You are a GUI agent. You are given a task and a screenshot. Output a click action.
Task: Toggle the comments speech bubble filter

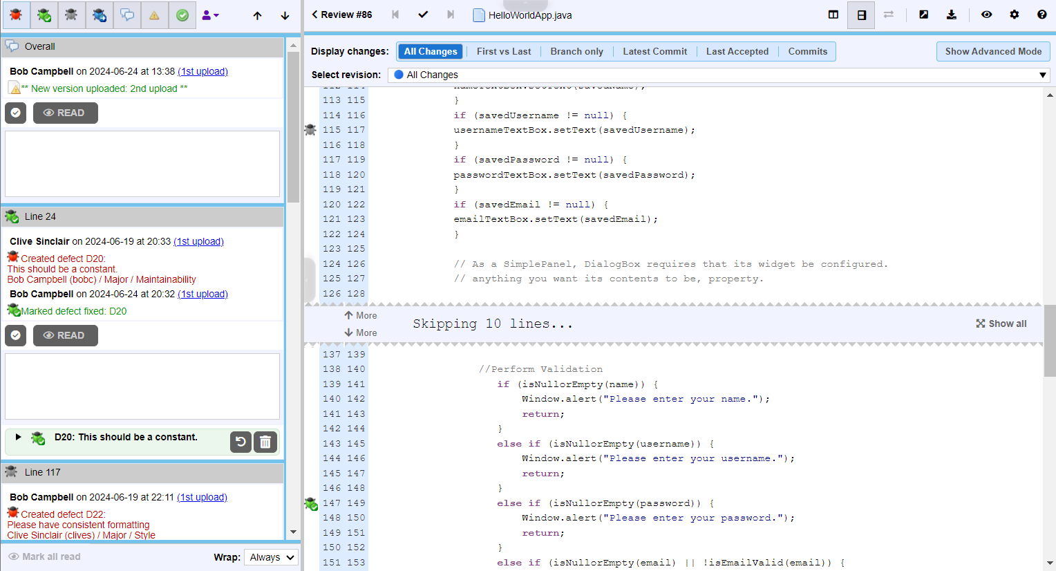click(127, 15)
